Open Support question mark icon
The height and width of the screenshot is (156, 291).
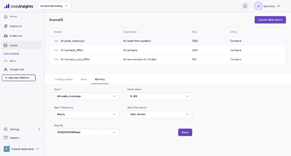[6, 138]
